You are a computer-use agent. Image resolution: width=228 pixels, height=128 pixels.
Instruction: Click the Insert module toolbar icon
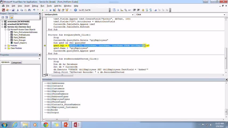pos(7,10)
